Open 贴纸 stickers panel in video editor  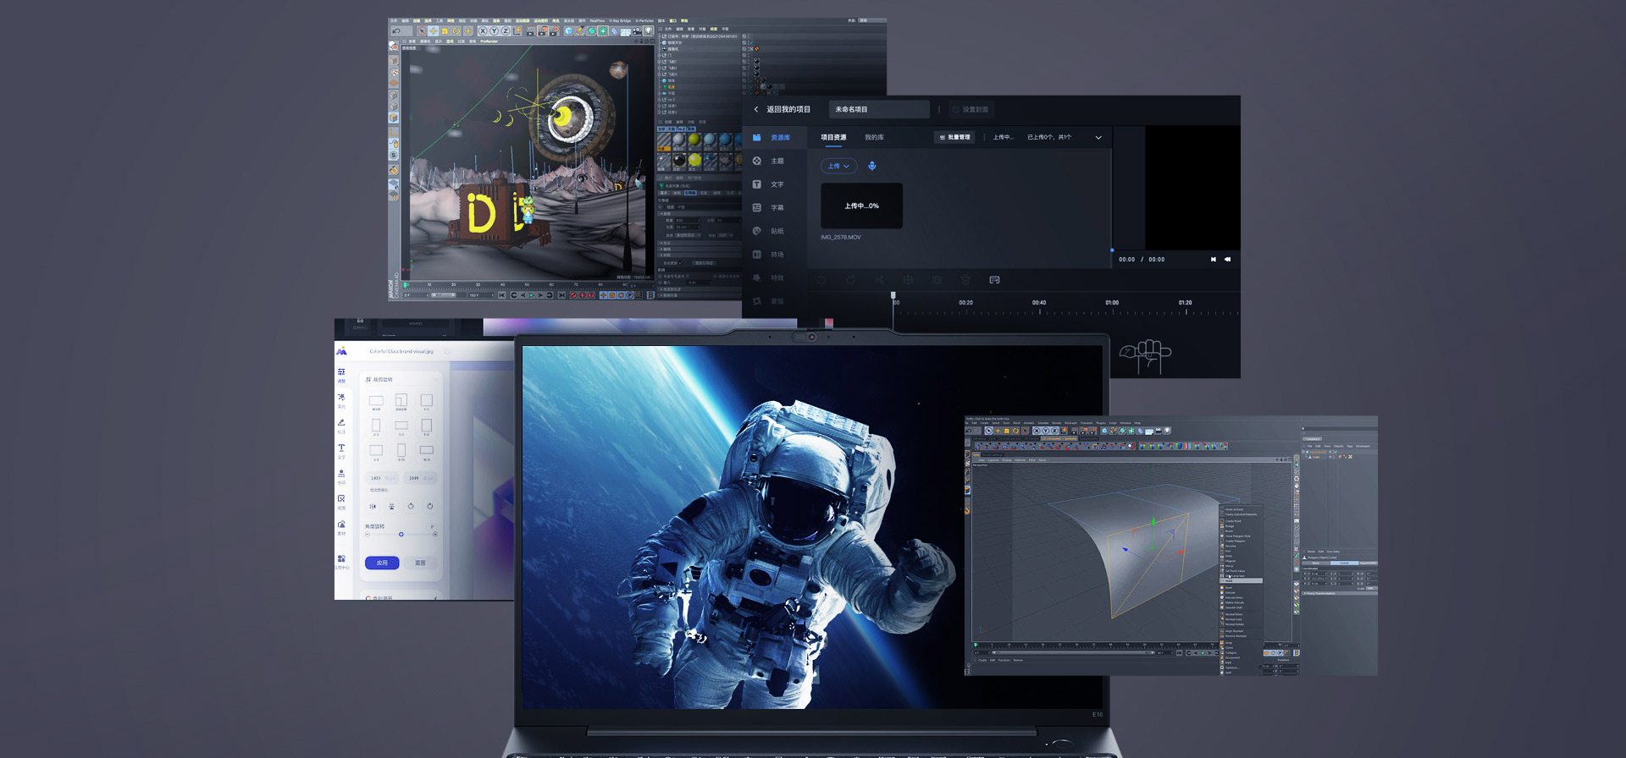[769, 231]
